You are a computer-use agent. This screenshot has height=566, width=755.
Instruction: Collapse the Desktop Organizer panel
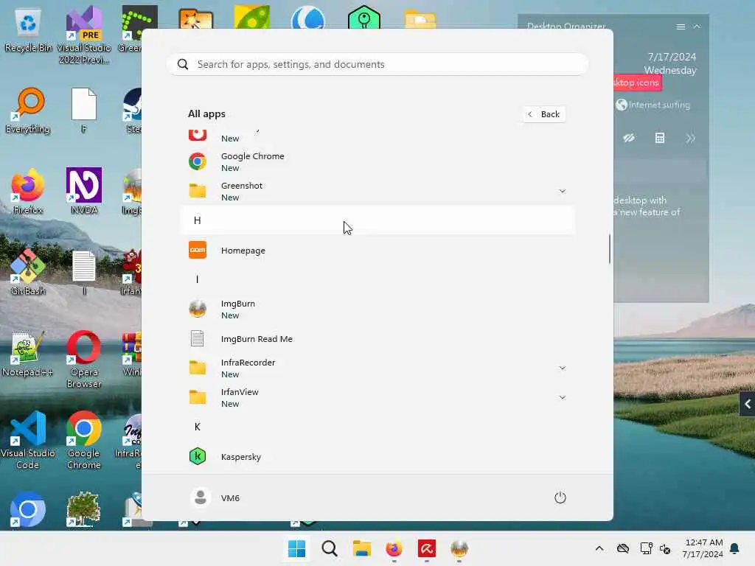(x=697, y=27)
